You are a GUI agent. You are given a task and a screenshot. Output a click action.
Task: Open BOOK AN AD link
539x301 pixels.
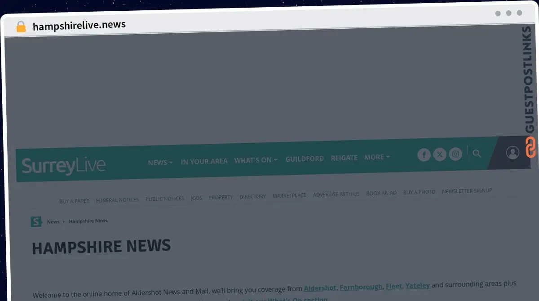click(381, 193)
